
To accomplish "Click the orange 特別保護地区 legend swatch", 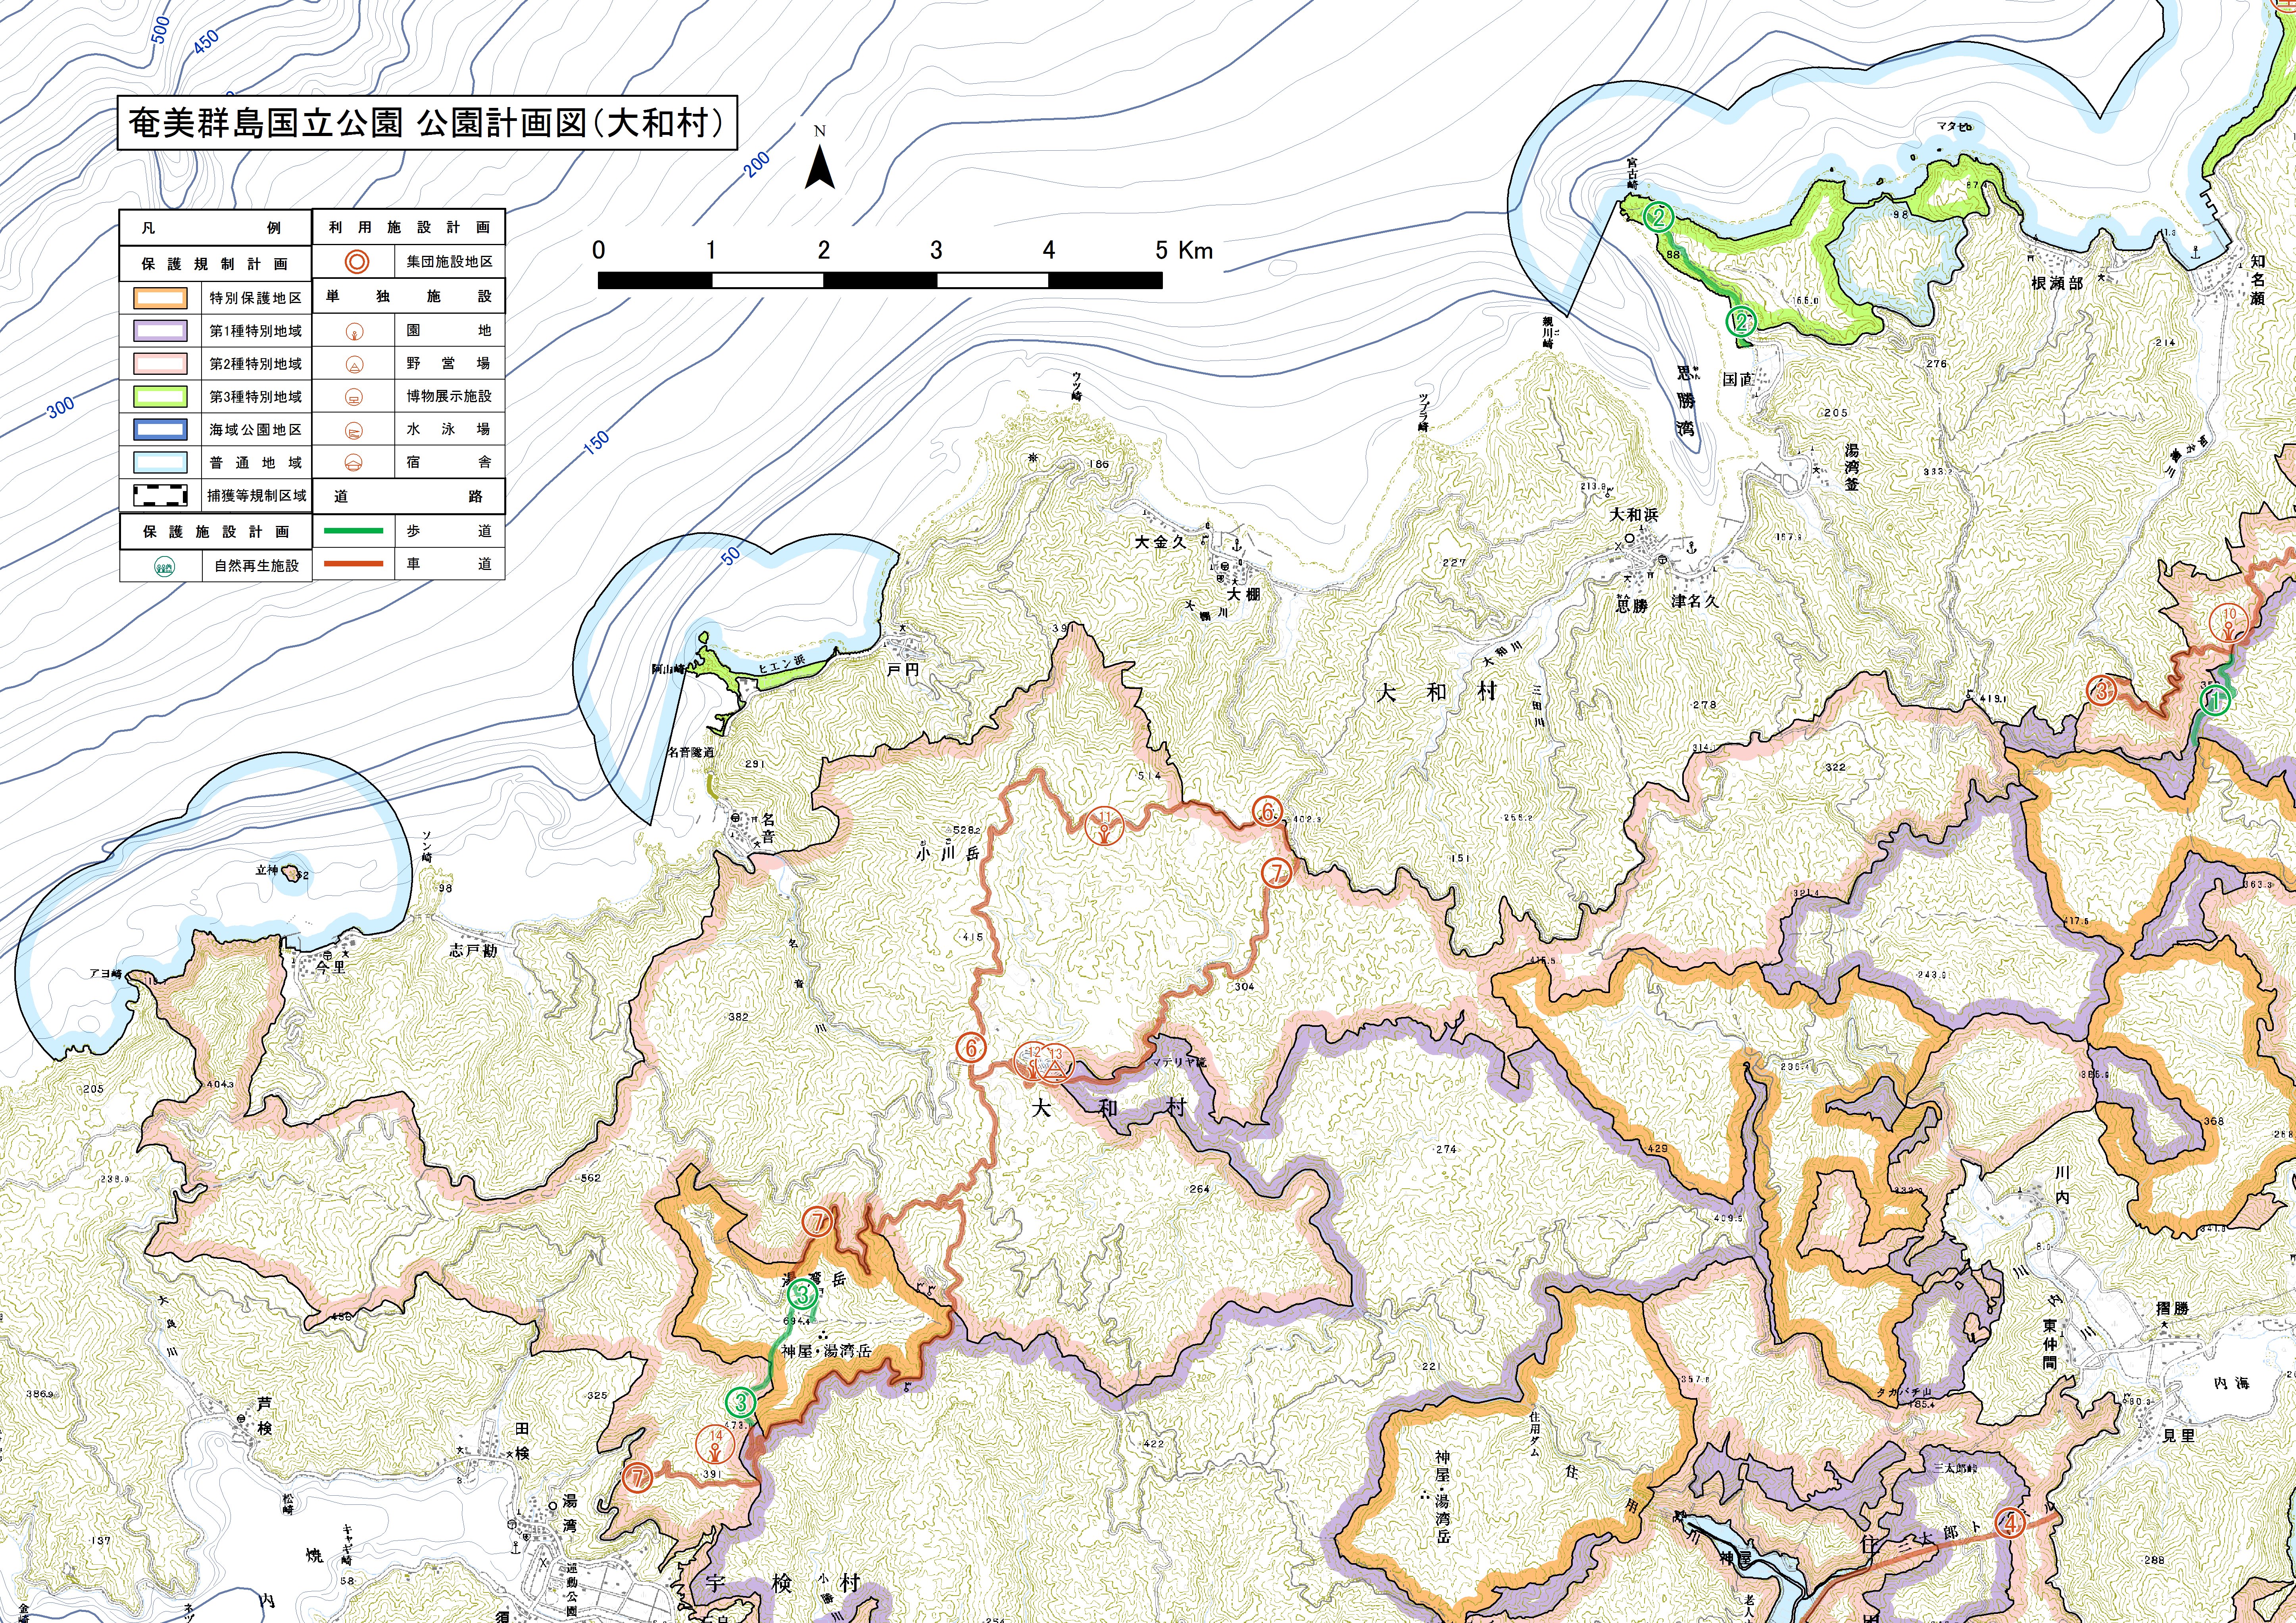I will point(159,298).
